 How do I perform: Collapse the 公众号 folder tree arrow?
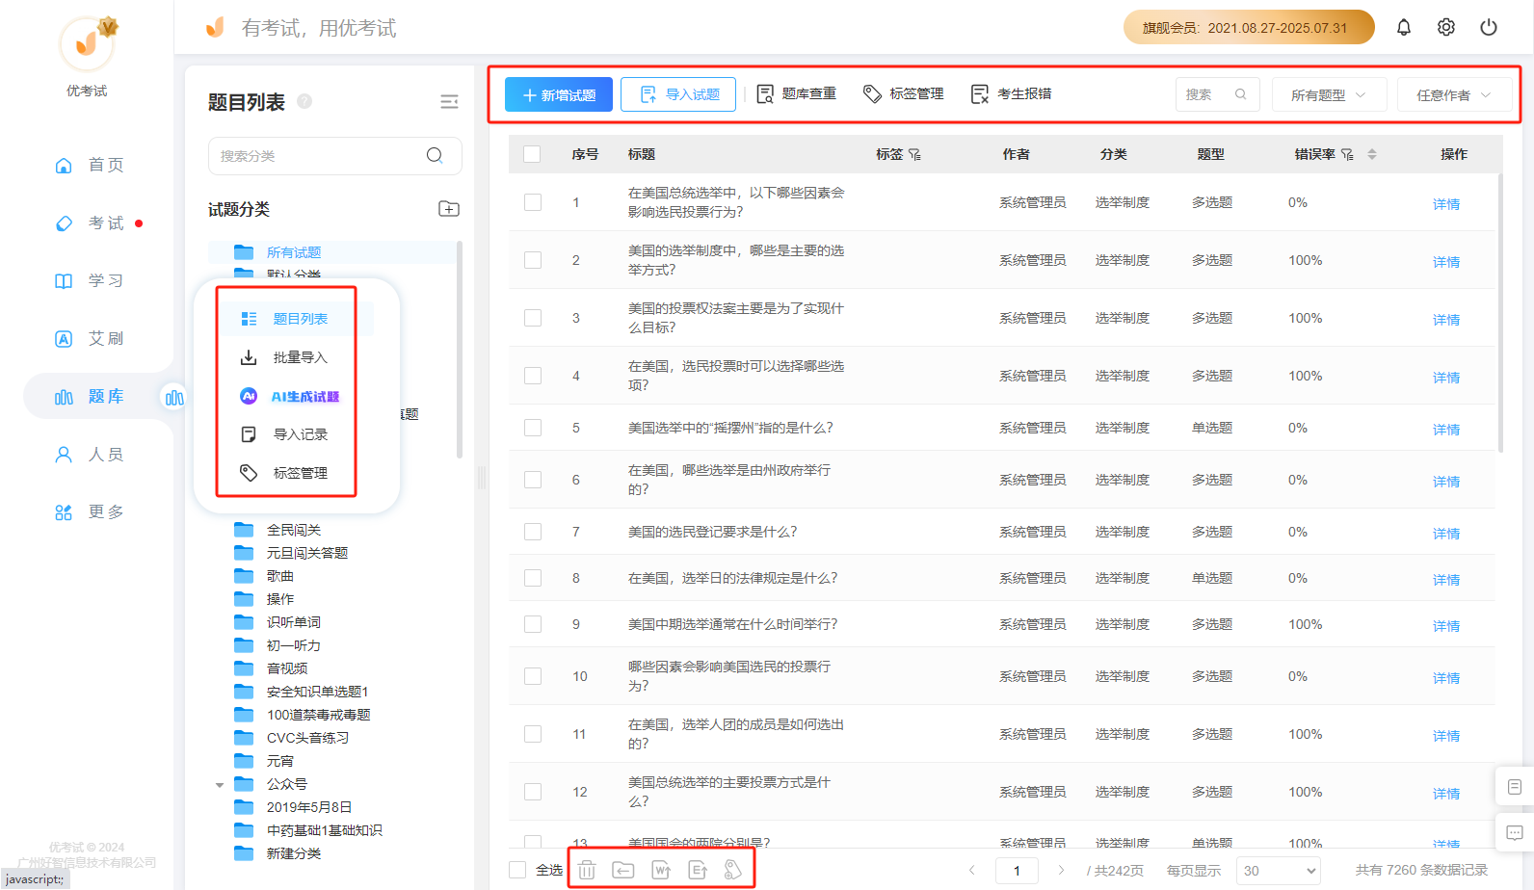click(x=220, y=785)
